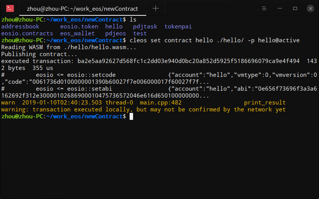Click the cleos set contract command text
Image resolution: width=319 pixels, height=199 pixels.
[x=214, y=40]
